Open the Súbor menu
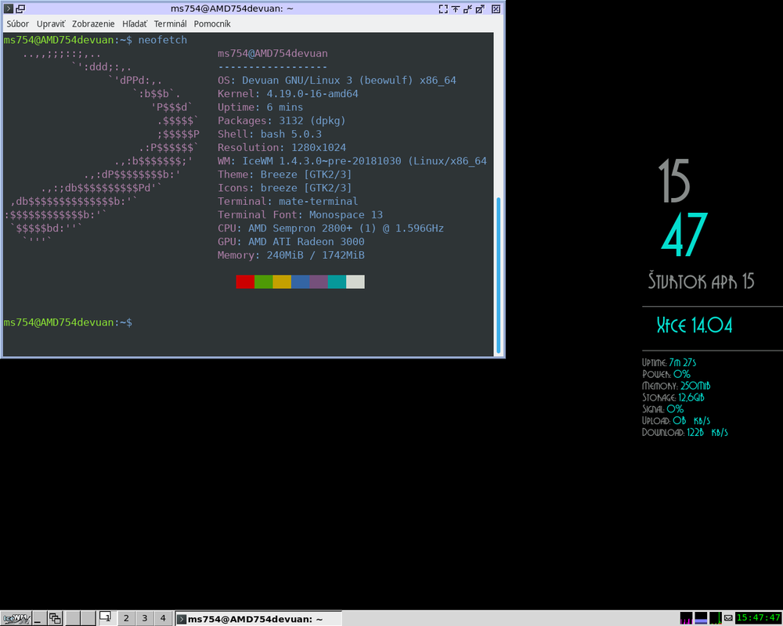 tap(17, 23)
